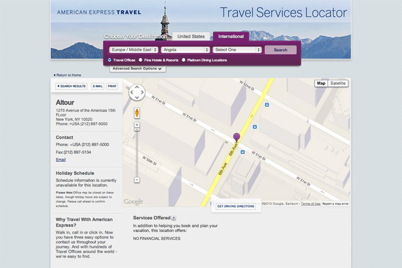This screenshot has width=402, height=268.
Task: Click the NO FINANCIAL SERVICES text
Action: pos(157,238)
